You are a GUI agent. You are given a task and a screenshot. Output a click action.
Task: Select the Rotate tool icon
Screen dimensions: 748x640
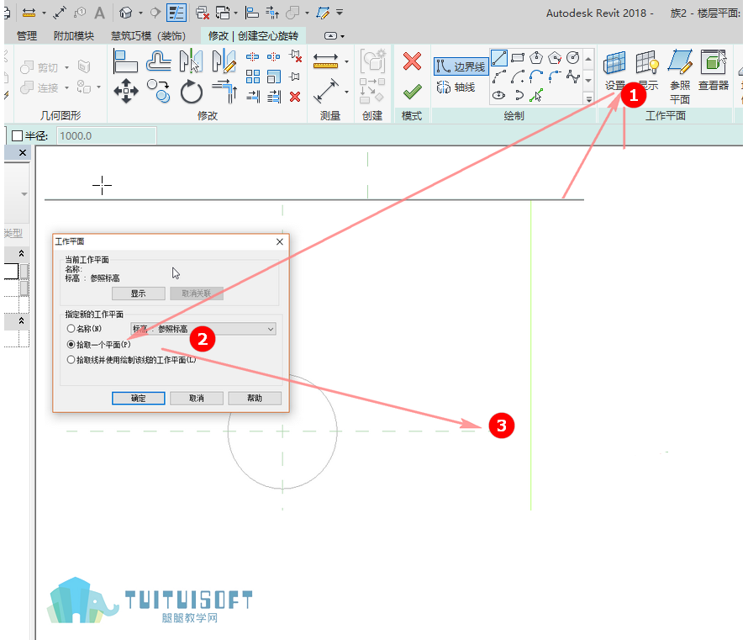coord(192,92)
